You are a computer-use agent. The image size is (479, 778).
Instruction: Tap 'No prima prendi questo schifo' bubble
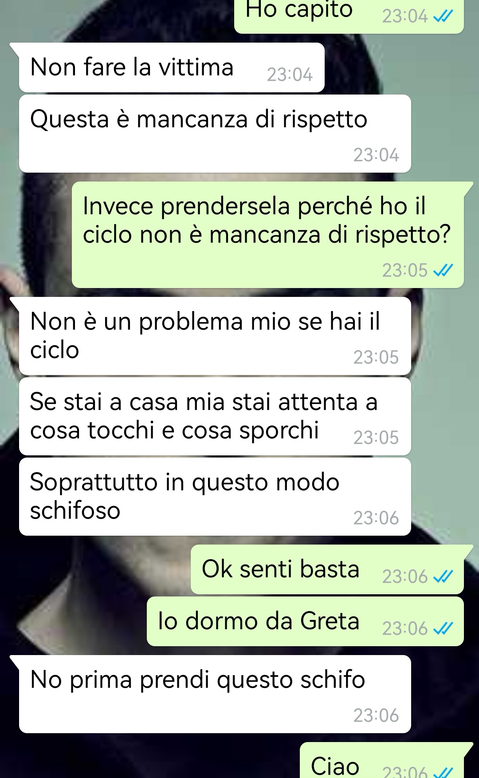215,694
